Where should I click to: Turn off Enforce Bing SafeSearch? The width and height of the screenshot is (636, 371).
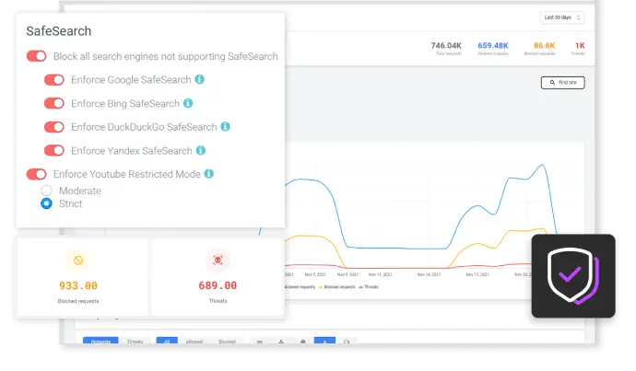pyautogui.click(x=54, y=103)
